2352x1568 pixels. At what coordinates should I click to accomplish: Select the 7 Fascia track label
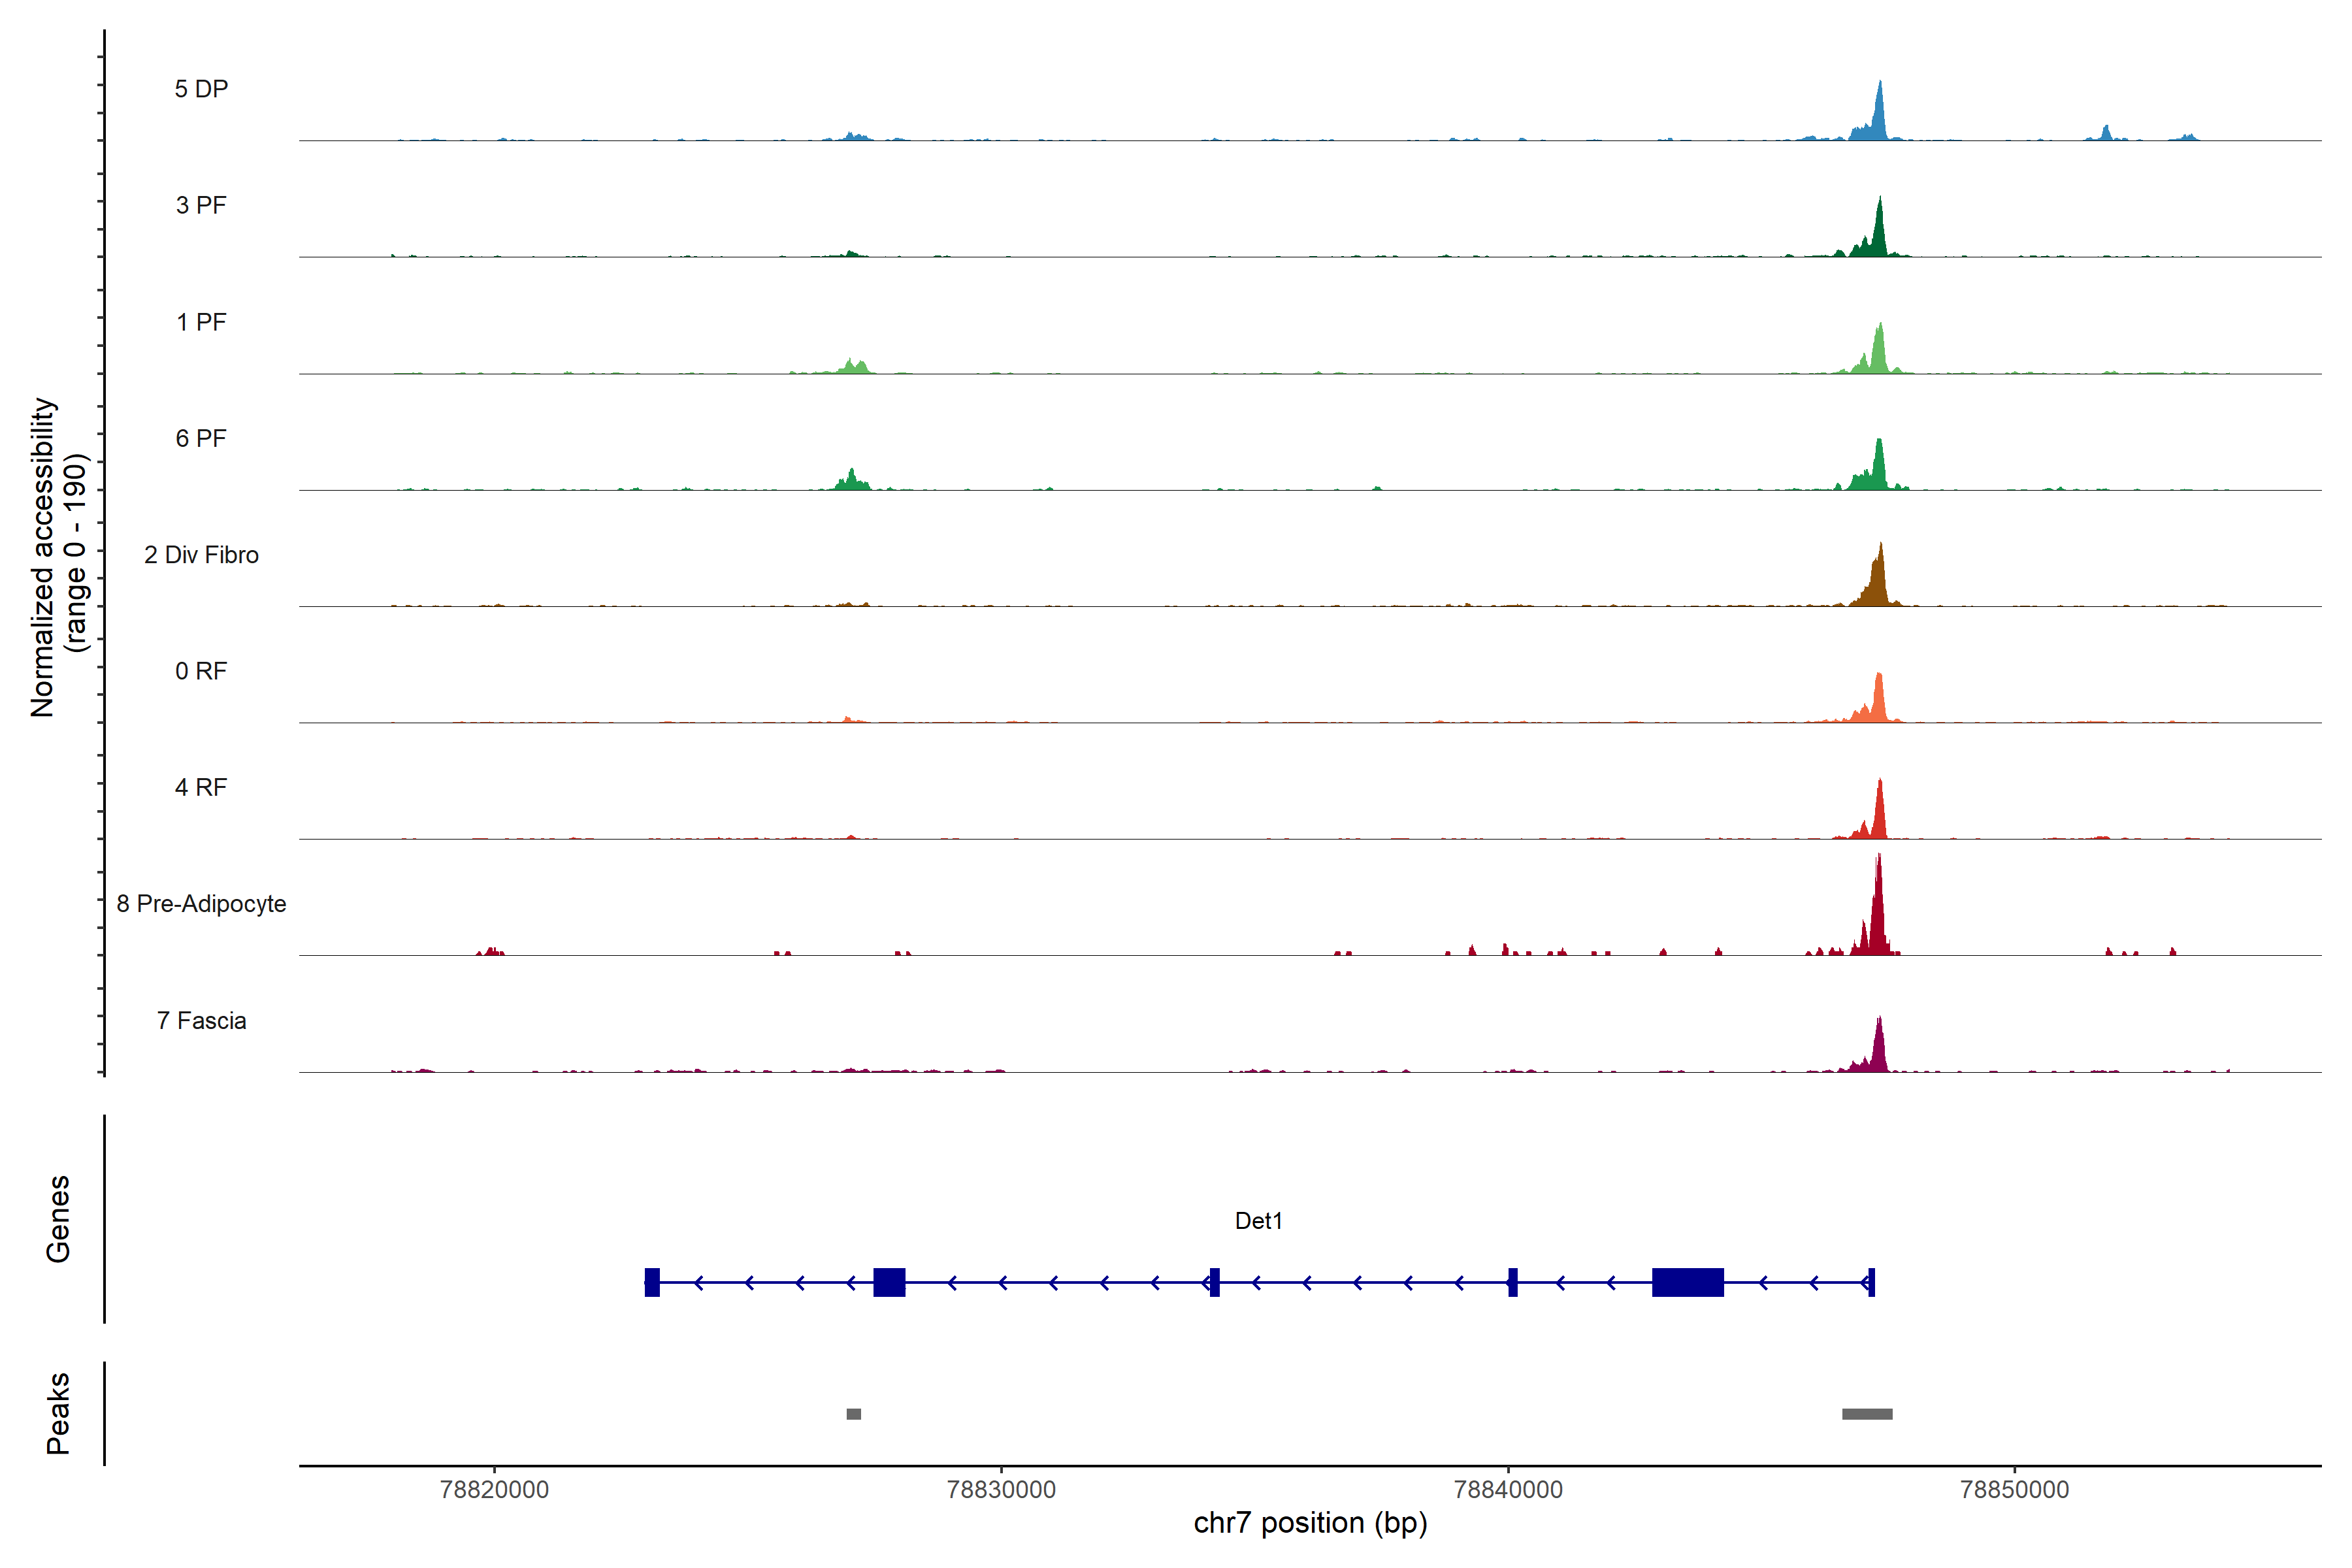coord(201,1020)
